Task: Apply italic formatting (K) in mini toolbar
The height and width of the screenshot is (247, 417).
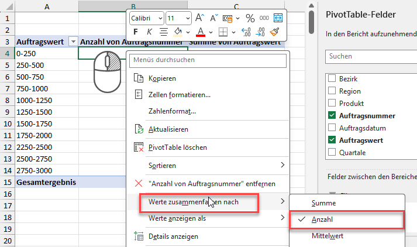Action: coord(149,32)
